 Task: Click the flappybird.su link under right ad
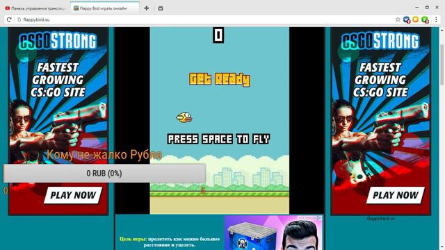380,219
